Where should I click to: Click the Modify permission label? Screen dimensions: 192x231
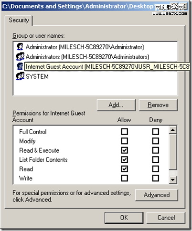coord(27,141)
